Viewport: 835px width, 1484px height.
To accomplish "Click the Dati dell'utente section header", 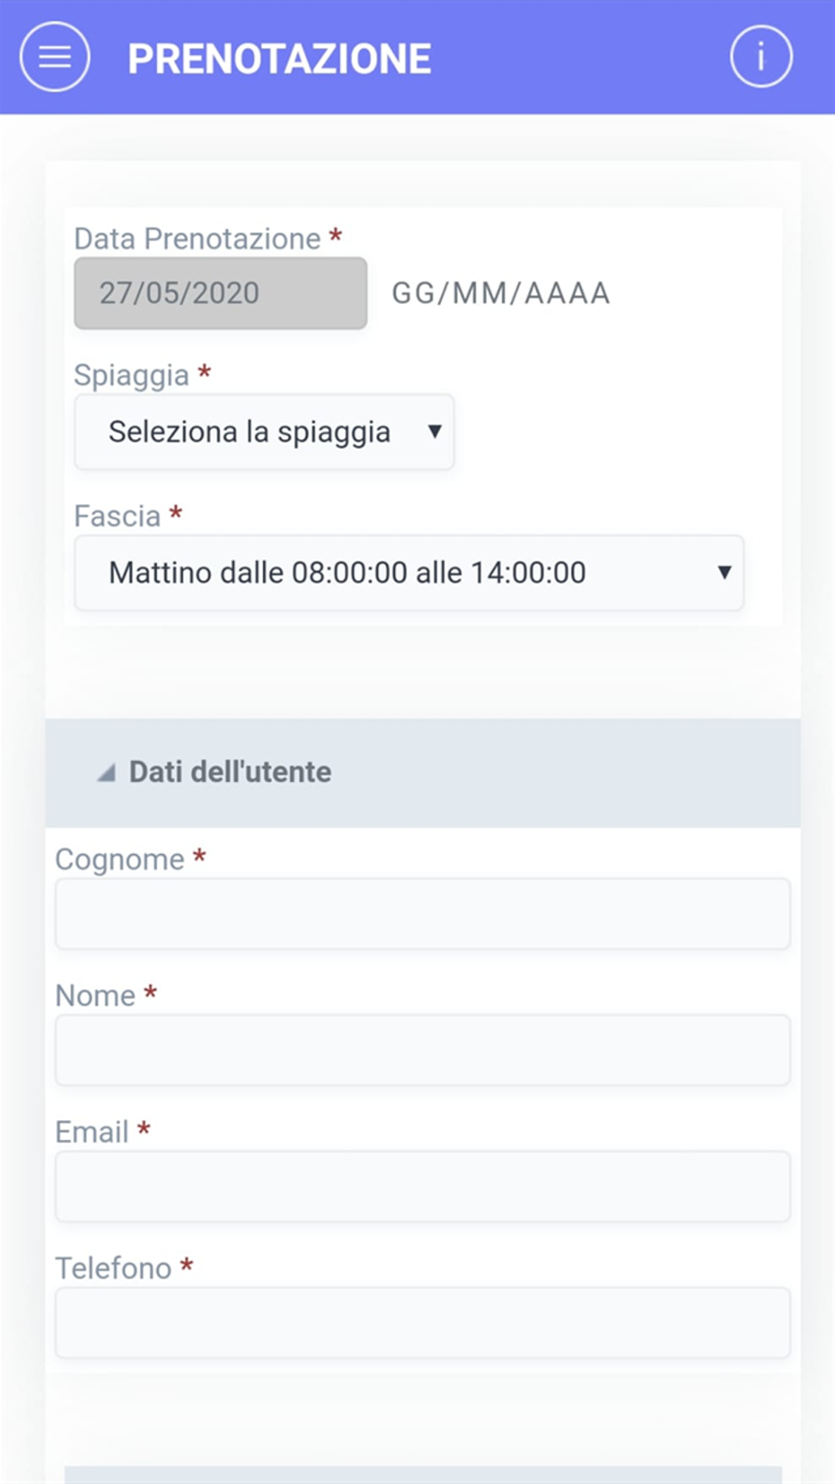I will (x=230, y=772).
